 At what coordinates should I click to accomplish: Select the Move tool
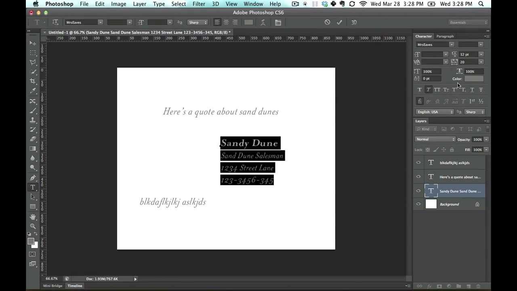click(x=33, y=43)
